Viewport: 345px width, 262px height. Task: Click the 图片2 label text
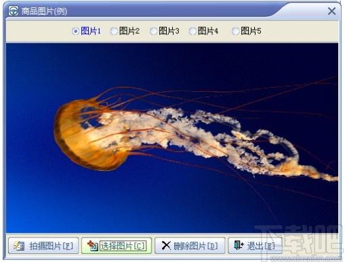129,31
